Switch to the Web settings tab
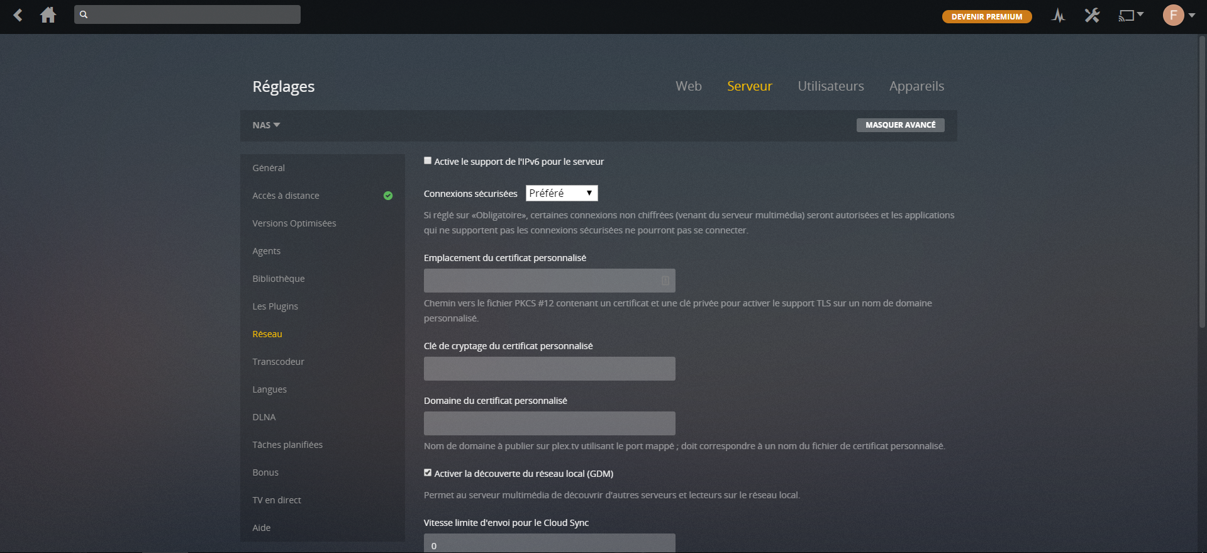Viewport: 1207px width, 553px height. pyautogui.click(x=689, y=86)
